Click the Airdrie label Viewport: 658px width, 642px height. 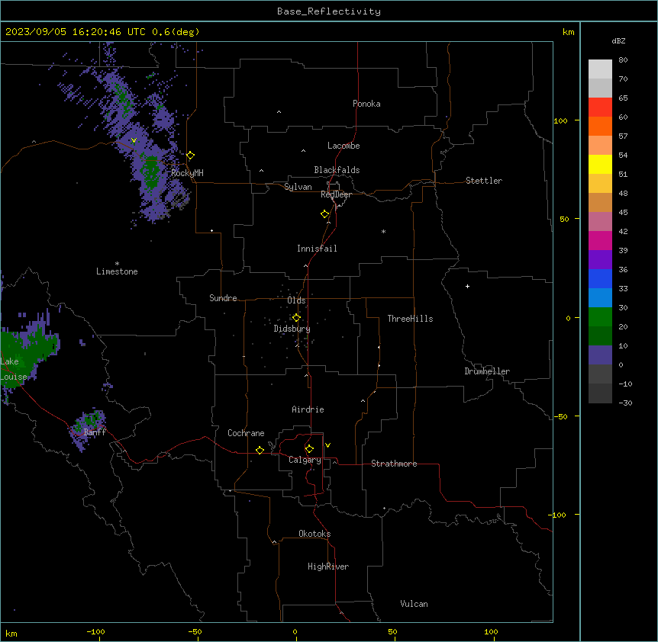point(308,409)
